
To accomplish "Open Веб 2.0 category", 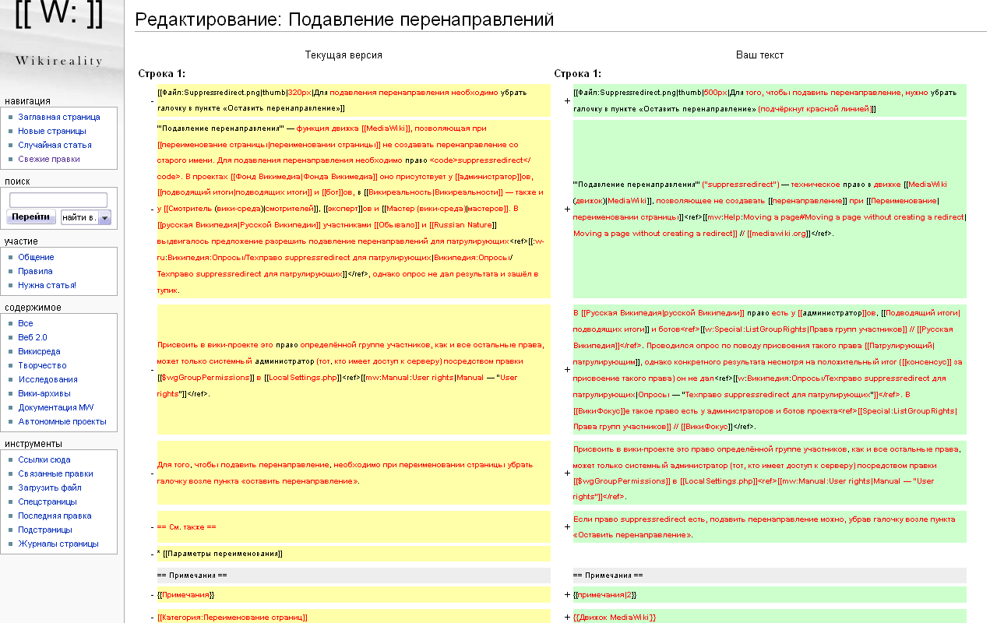I will coord(33,337).
